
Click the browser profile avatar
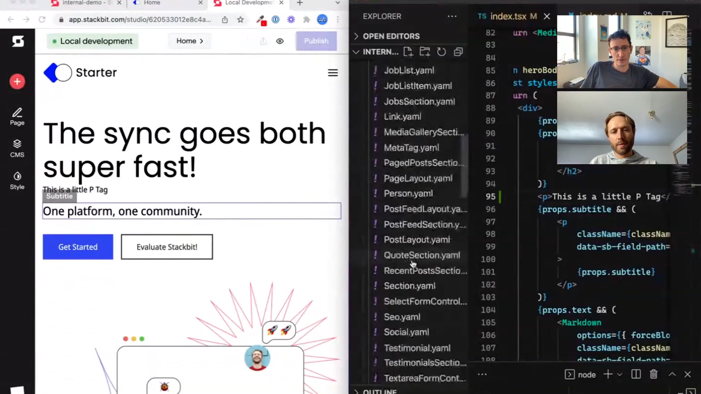[x=322, y=20]
